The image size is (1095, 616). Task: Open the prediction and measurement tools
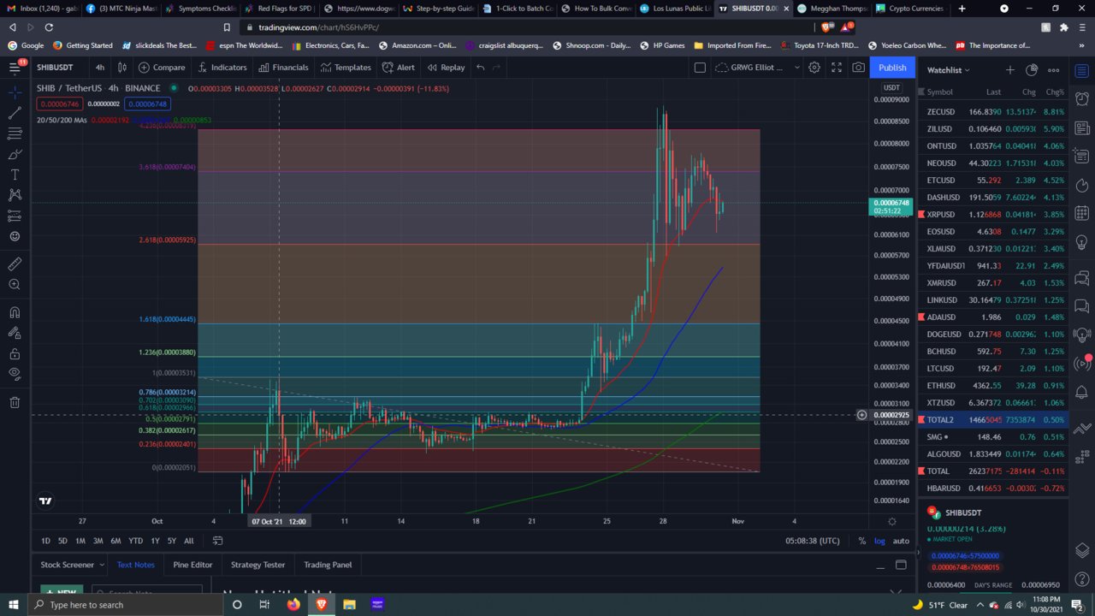(x=15, y=216)
